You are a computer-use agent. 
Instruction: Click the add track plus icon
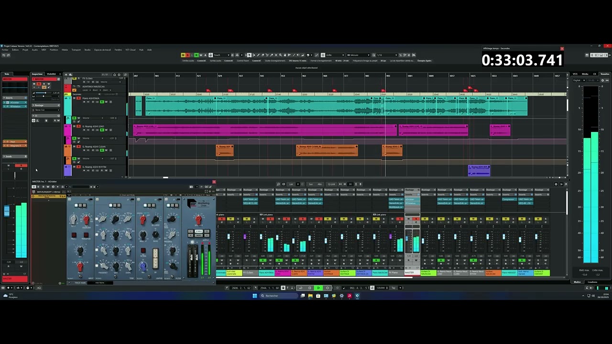66,75
